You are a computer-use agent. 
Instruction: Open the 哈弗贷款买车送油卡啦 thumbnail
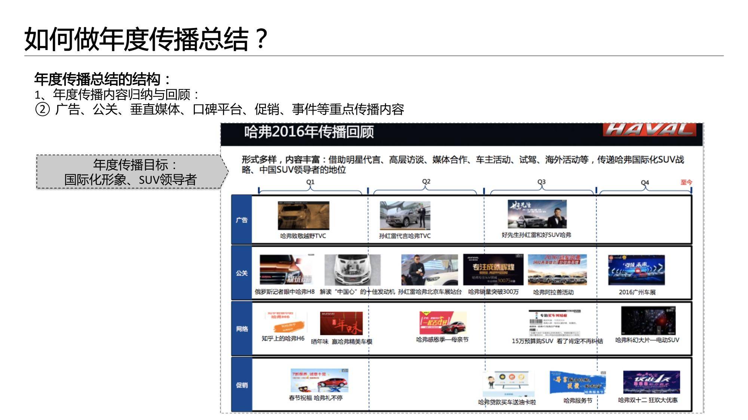click(x=509, y=384)
